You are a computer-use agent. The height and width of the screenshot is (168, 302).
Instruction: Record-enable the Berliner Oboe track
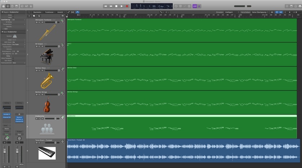[42, 70]
